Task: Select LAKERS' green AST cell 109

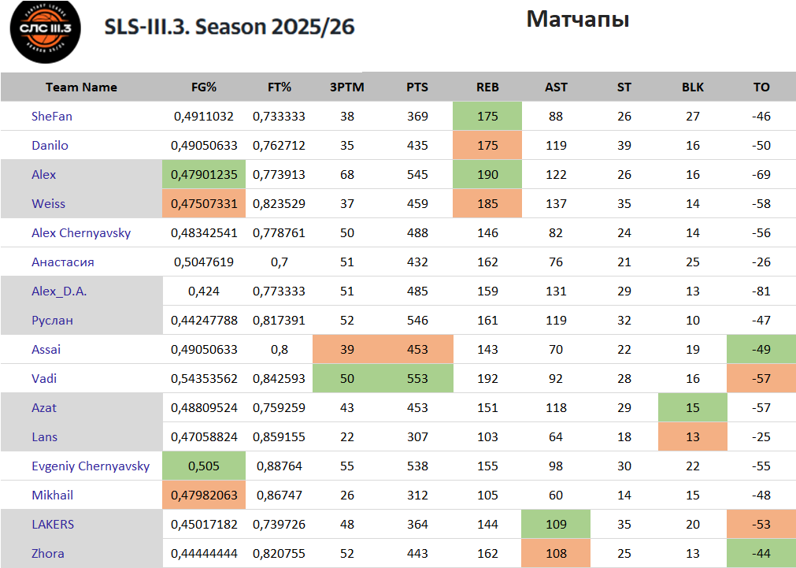Action: pos(556,525)
